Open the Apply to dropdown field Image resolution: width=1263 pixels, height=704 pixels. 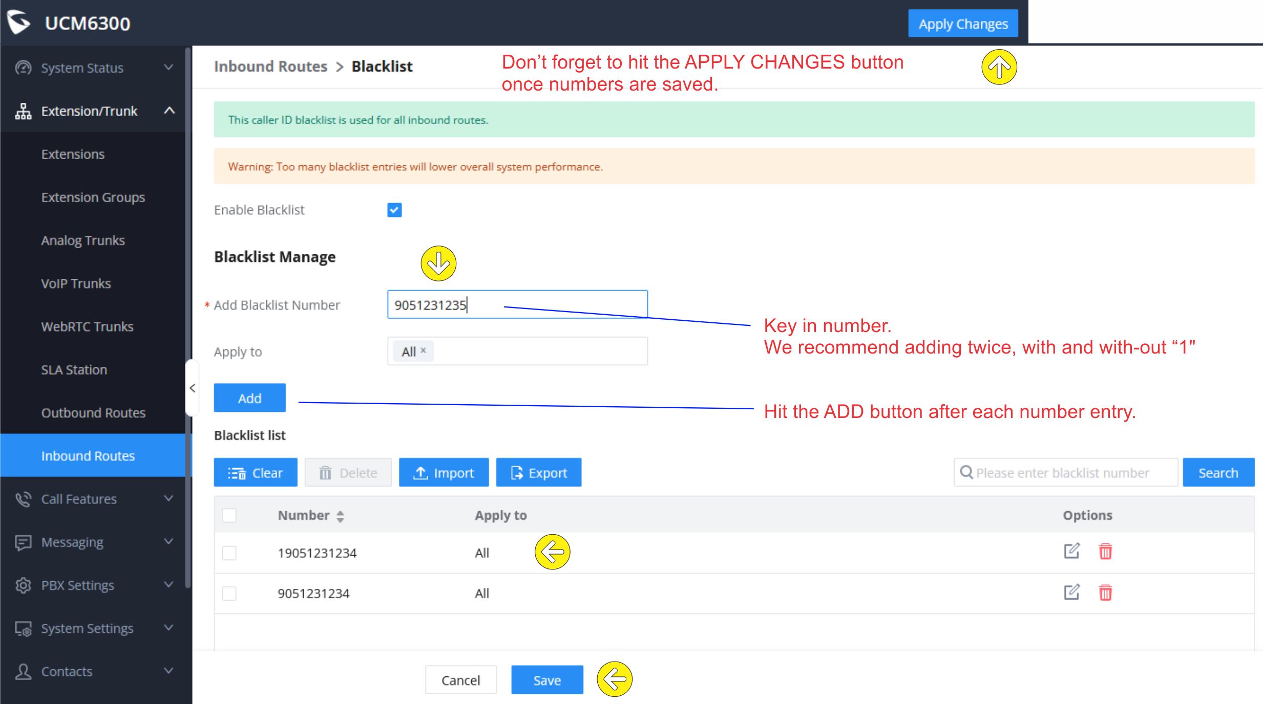pos(538,351)
